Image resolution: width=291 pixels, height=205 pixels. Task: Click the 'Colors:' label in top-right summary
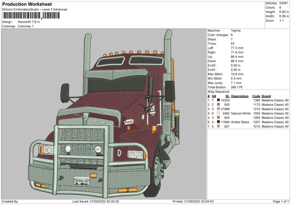click(271, 8)
